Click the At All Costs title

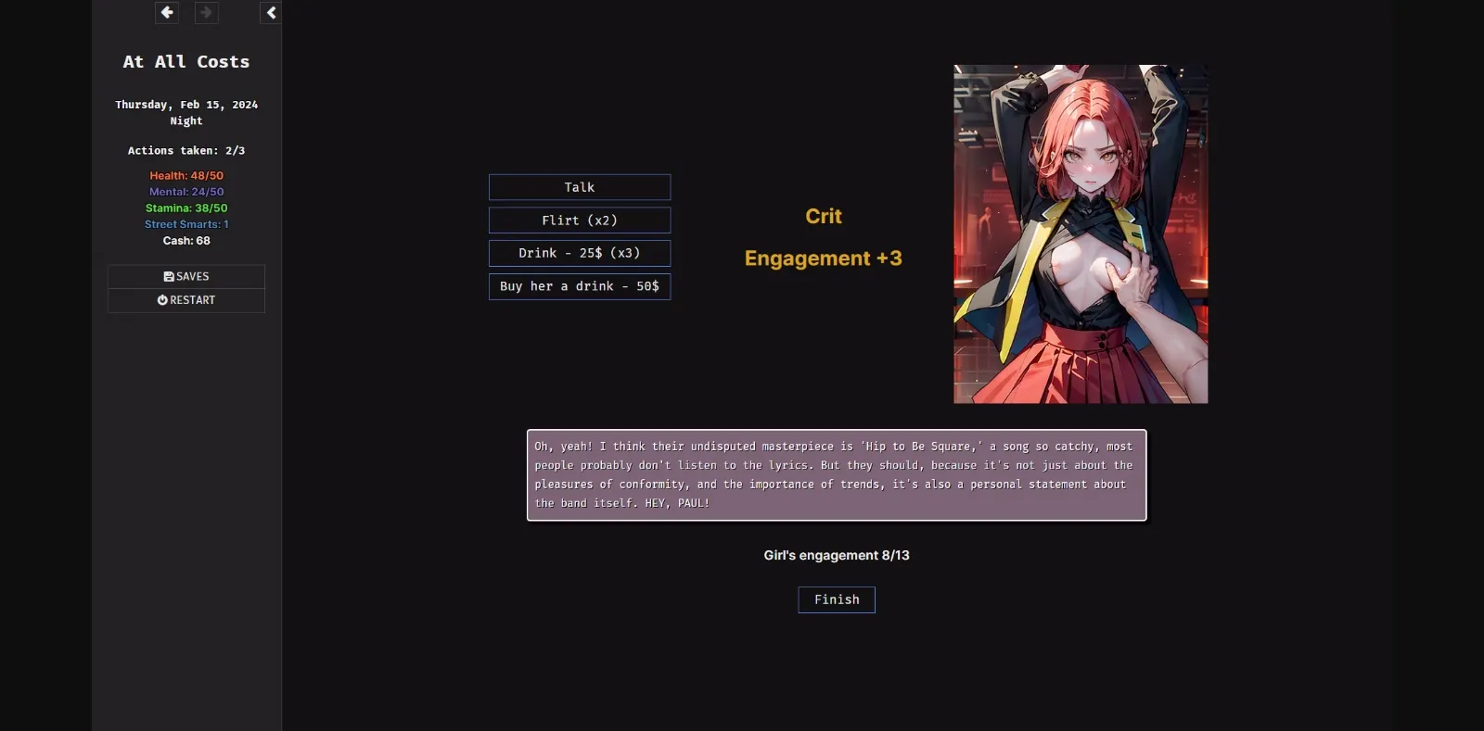186,62
